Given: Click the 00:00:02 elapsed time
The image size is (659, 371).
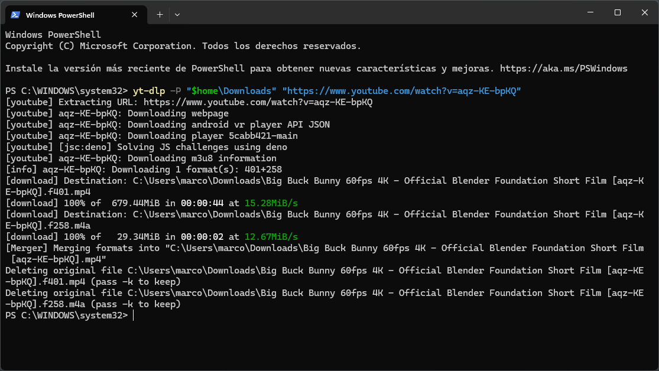Looking at the screenshot, I should (x=202, y=237).
